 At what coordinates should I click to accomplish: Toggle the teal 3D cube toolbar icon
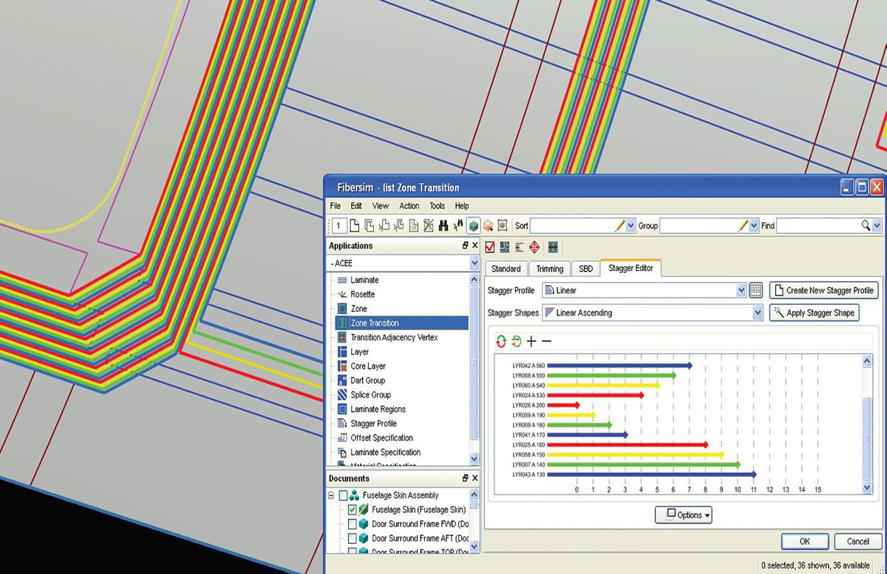point(473,226)
